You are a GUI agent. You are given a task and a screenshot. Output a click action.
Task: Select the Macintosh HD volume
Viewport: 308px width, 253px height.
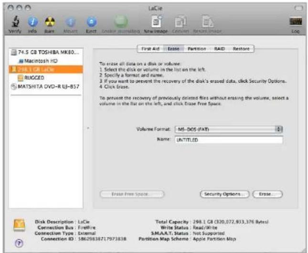click(46, 61)
